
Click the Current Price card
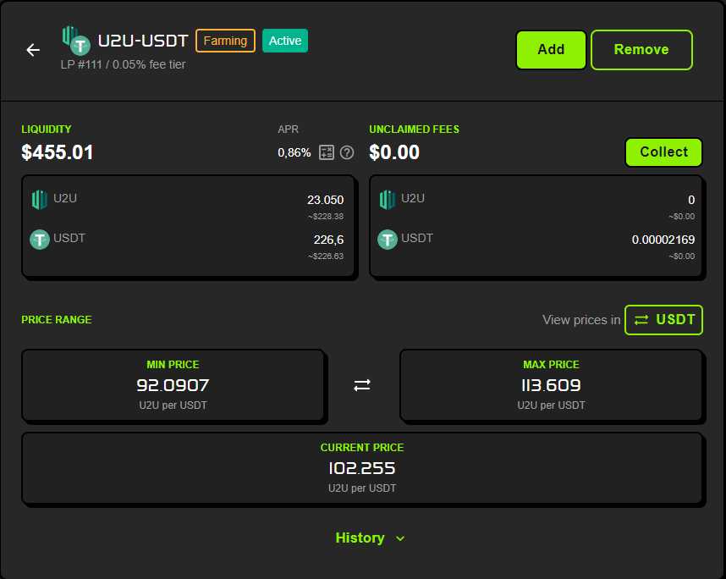pyautogui.click(x=362, y=468)
